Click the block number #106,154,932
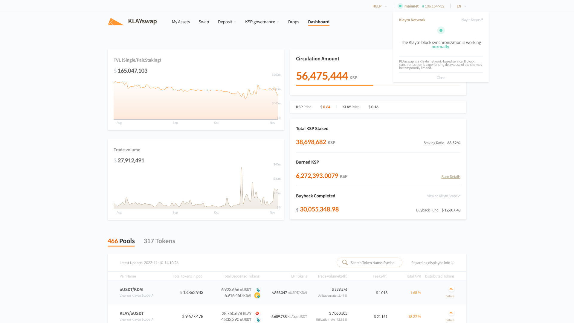The height and width of the screenshot is (323, 574). tap(433, 6)
